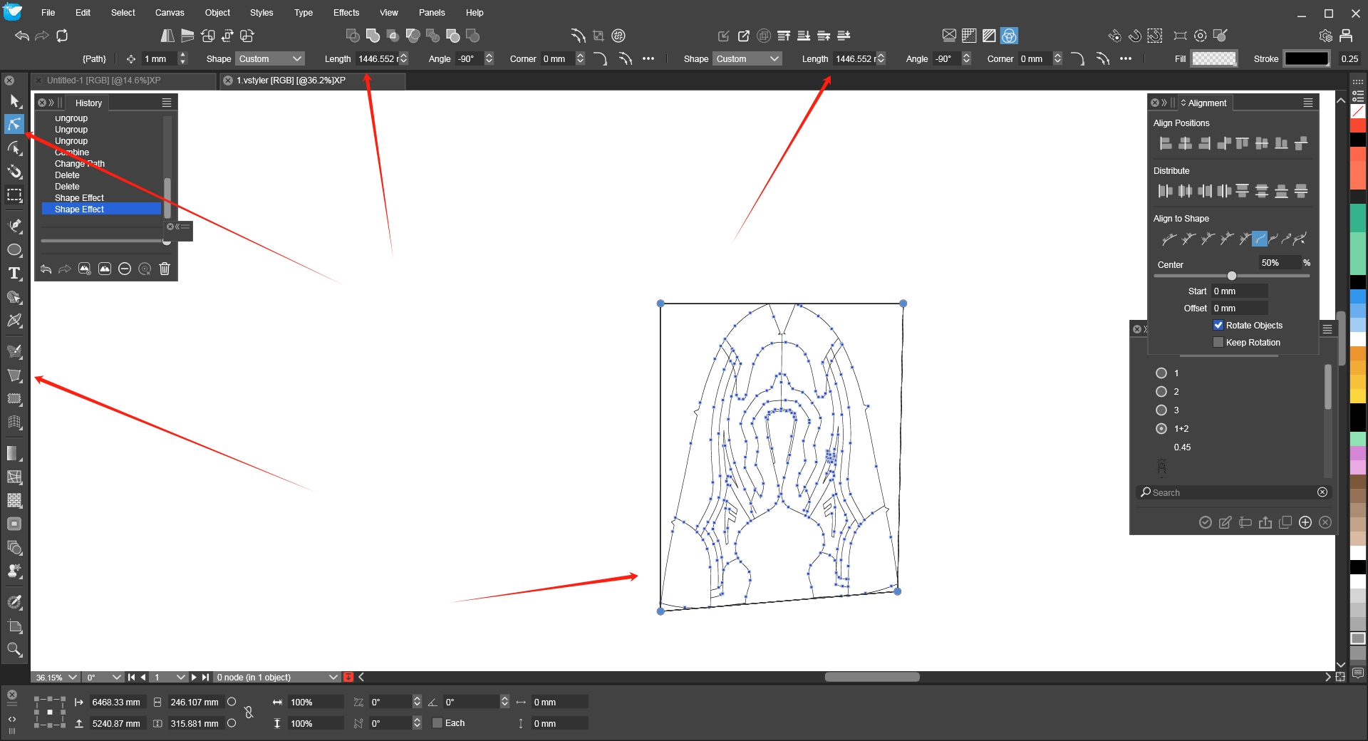Open the first Shape Custom dropdown

pyautogui.click(x=271, y=59)
